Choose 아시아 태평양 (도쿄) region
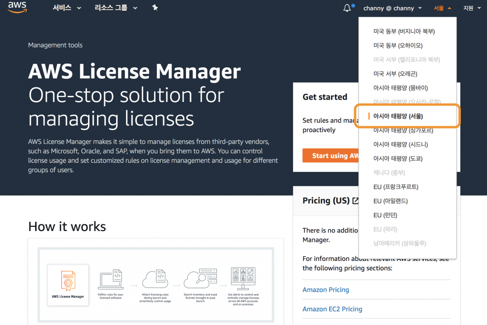The image size is (487, 325). 398,158
